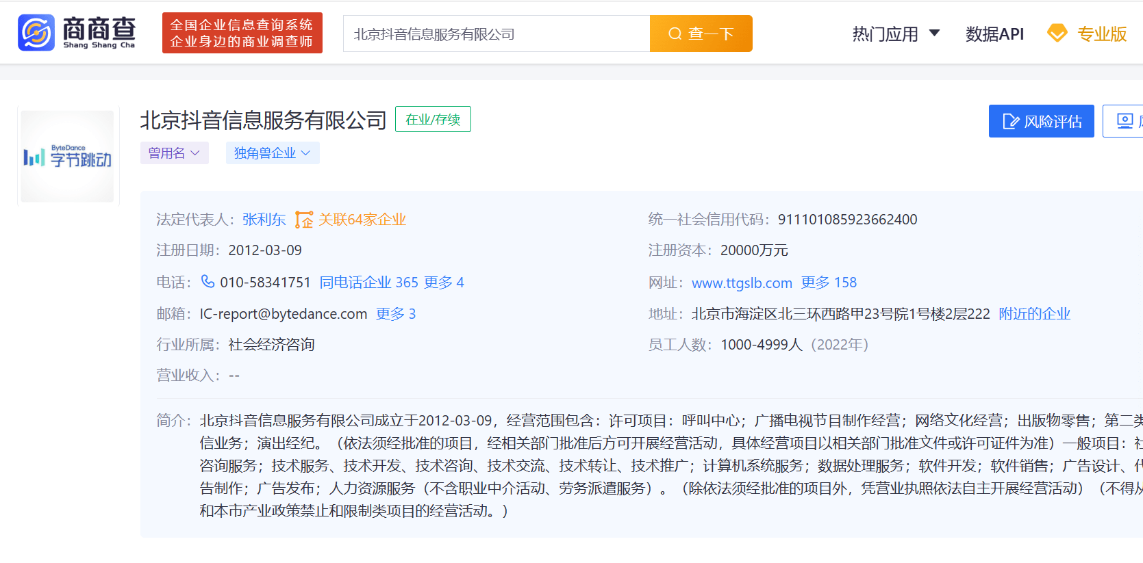Open the 热门应用 dropdown menu
The image size is (1143, 563).
coord(895,34)
